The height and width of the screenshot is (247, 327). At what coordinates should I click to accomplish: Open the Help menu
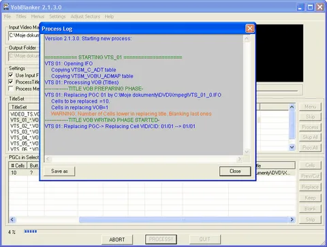point(109,16)
